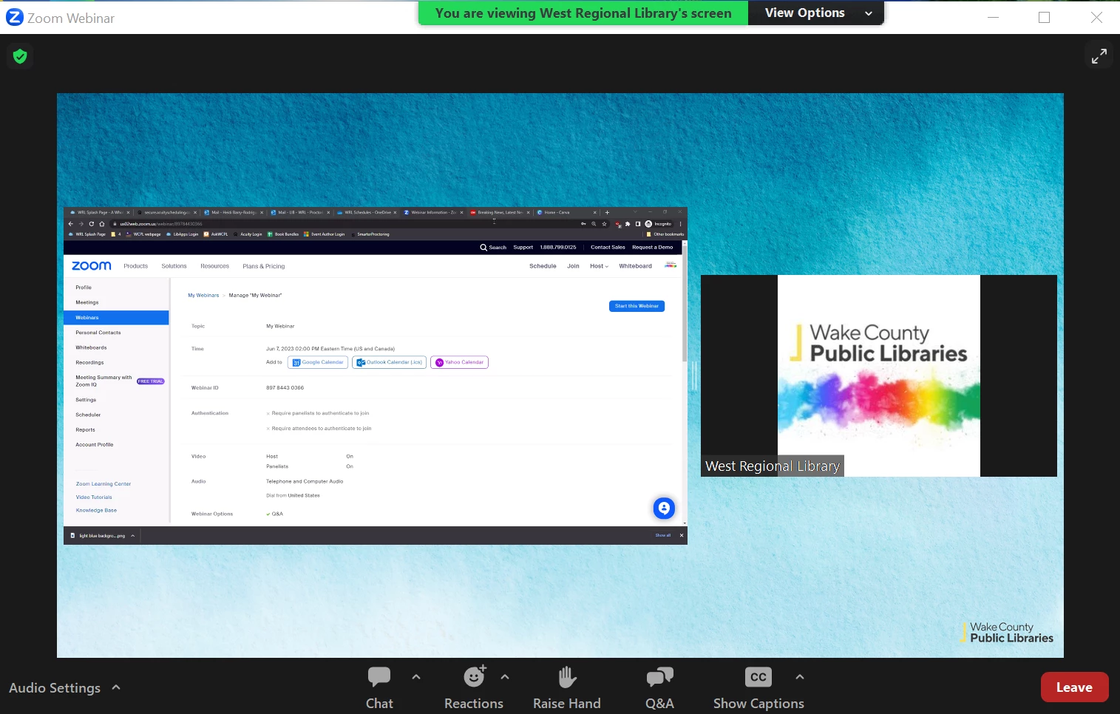
Task: Switch to the WRL Schedules - OneDrive tab
Action: 367,212
